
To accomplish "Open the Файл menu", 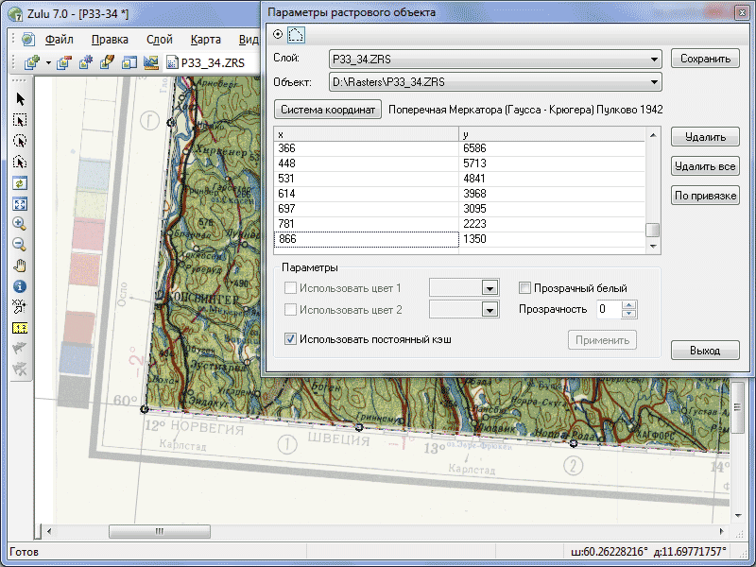I will coord(59,40).
